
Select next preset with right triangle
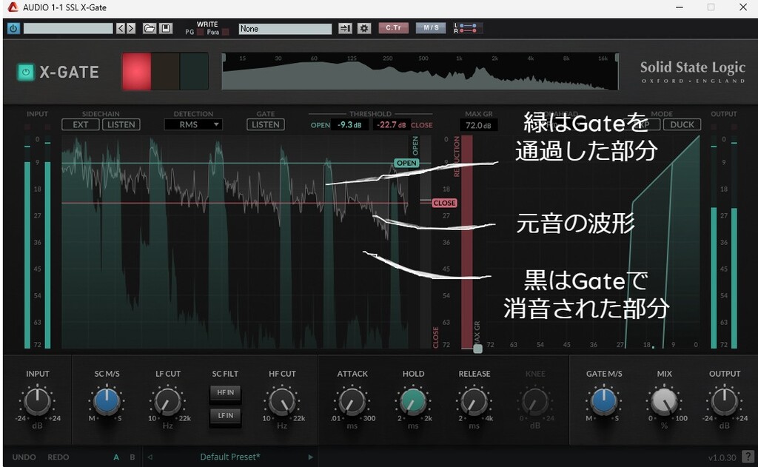coord(310,457)
